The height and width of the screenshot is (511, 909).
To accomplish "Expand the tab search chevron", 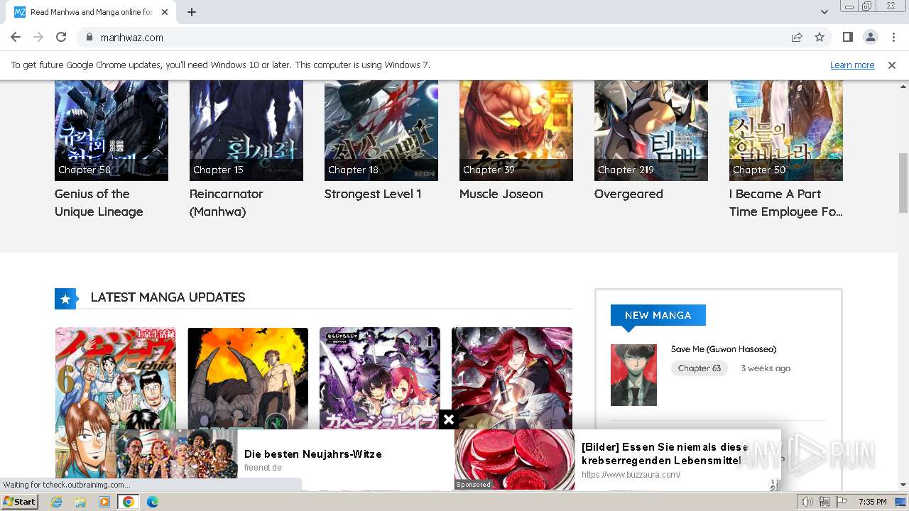I will [x=824, y=12].
